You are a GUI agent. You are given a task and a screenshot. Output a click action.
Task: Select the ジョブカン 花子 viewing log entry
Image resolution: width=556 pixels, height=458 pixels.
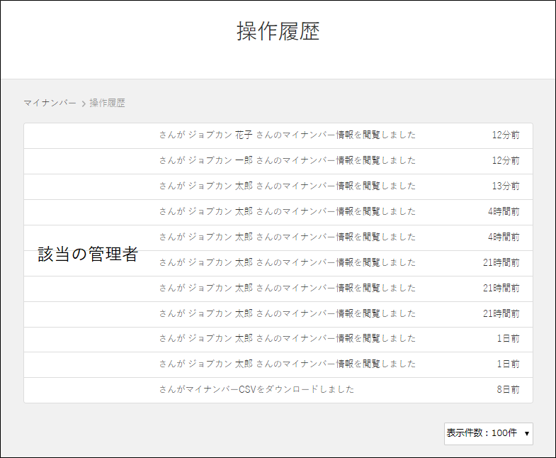(287, 135)
